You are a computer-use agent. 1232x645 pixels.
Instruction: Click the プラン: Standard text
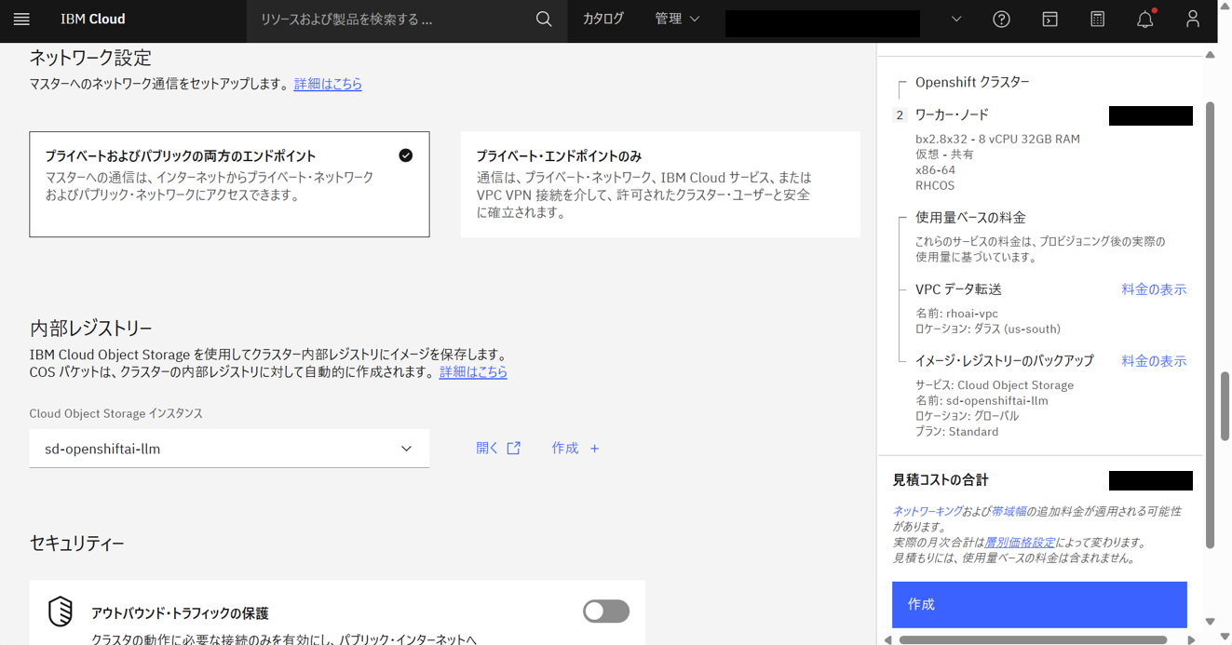tap(956, 432)
